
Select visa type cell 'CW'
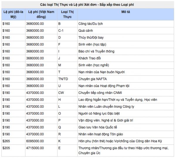point(67,93)
